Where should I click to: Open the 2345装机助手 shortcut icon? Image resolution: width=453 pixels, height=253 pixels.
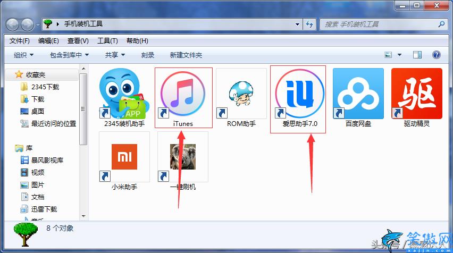click(124, 94)
